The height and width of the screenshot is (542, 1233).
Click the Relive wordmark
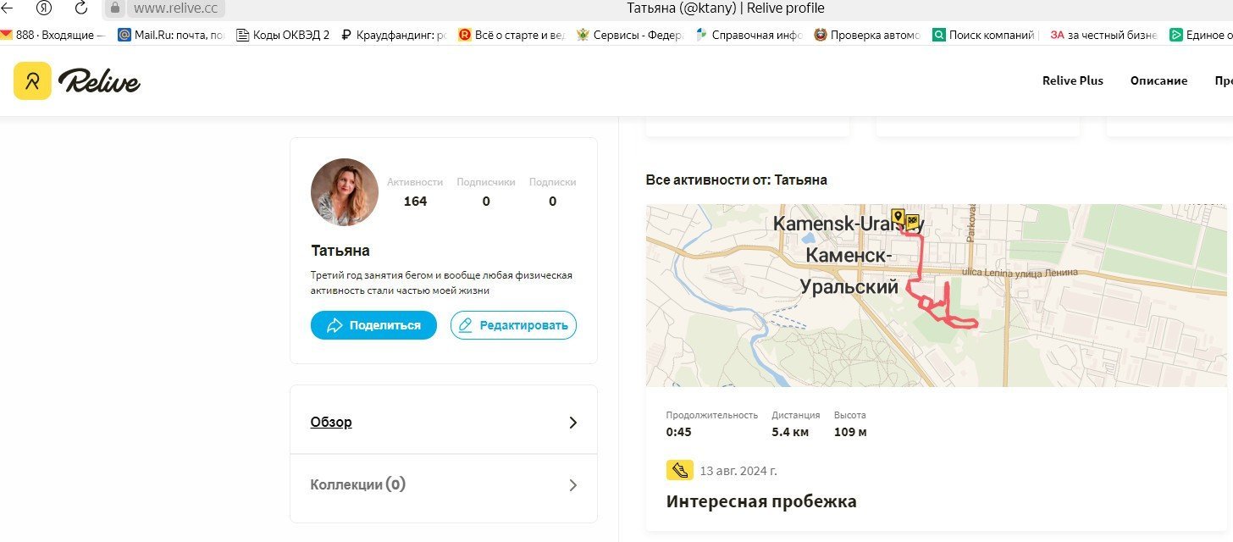pos(99,81)
